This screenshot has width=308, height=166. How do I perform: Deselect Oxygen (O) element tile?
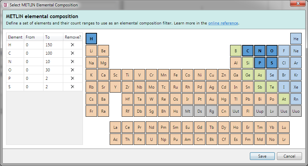click(272, 51)
